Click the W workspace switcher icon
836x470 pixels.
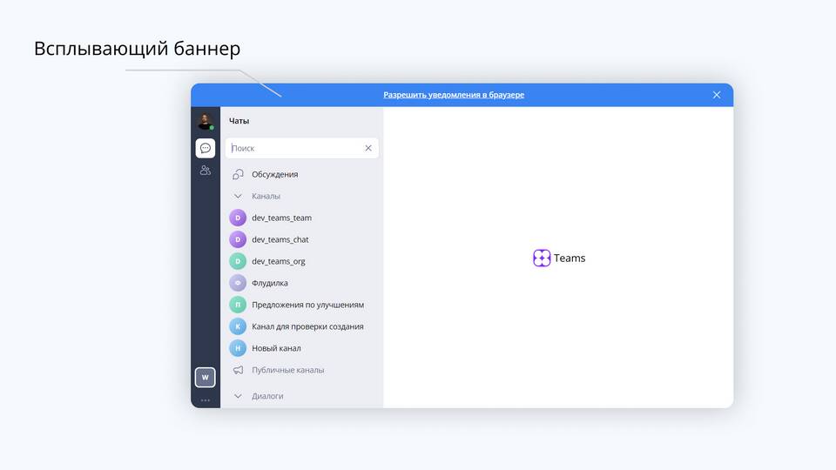tap(206, 377)
